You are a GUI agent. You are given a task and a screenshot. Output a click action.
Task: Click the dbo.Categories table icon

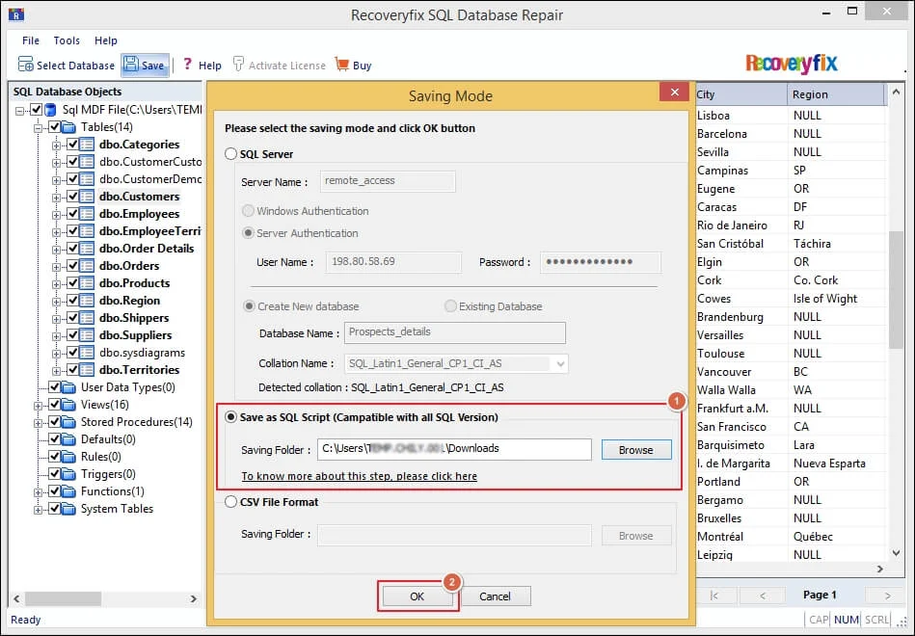click(x=87, y=145)
